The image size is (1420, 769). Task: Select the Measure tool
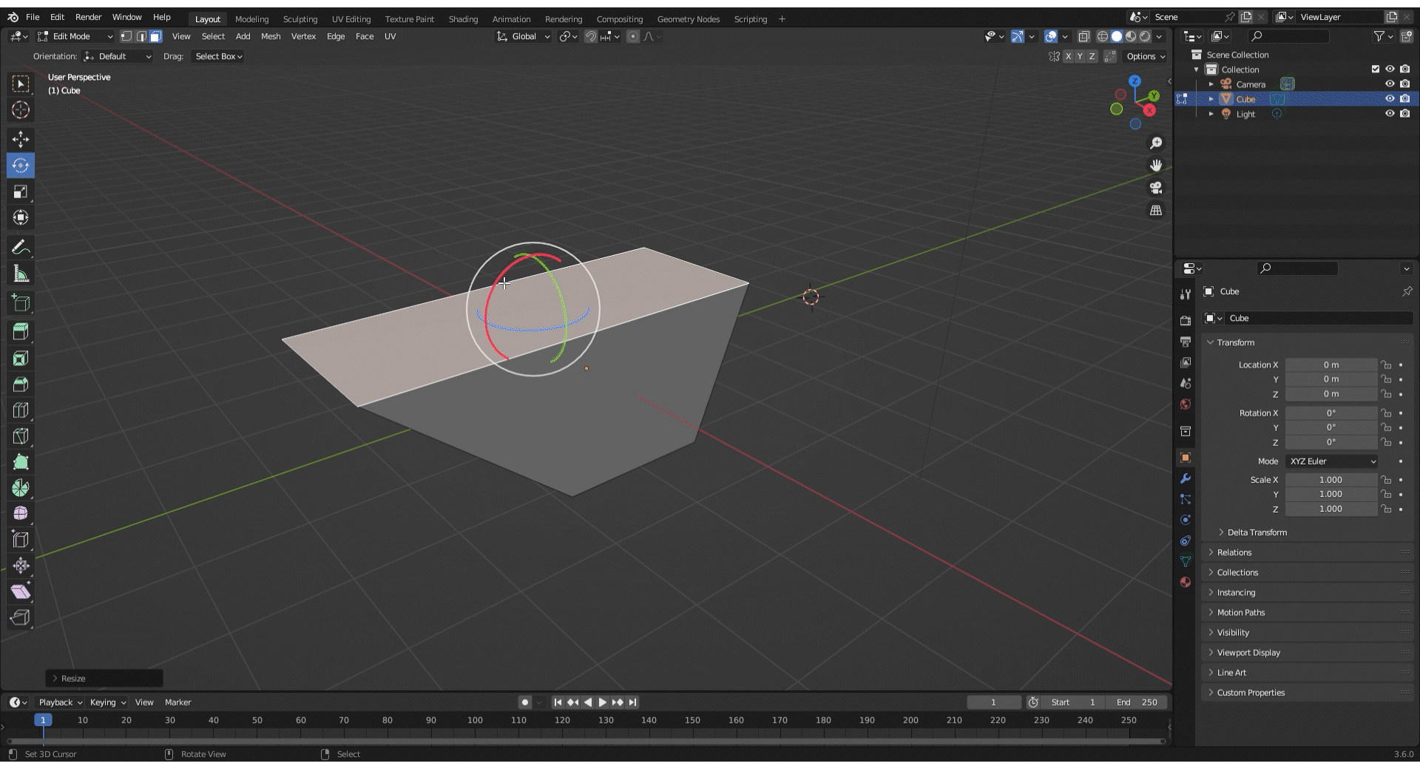click(21, 274)
